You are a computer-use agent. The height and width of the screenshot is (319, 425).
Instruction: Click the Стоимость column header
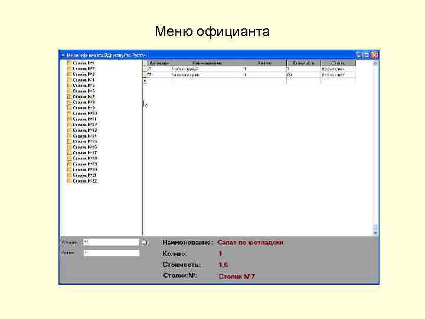pyautogui.click(x=303, y=63)
